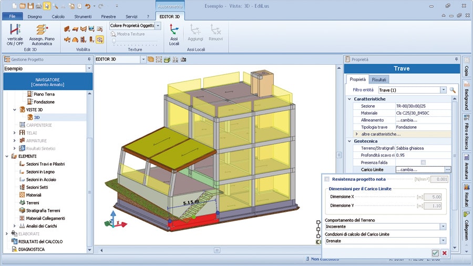Open the Disegno ribbon tab

[35, 17]
